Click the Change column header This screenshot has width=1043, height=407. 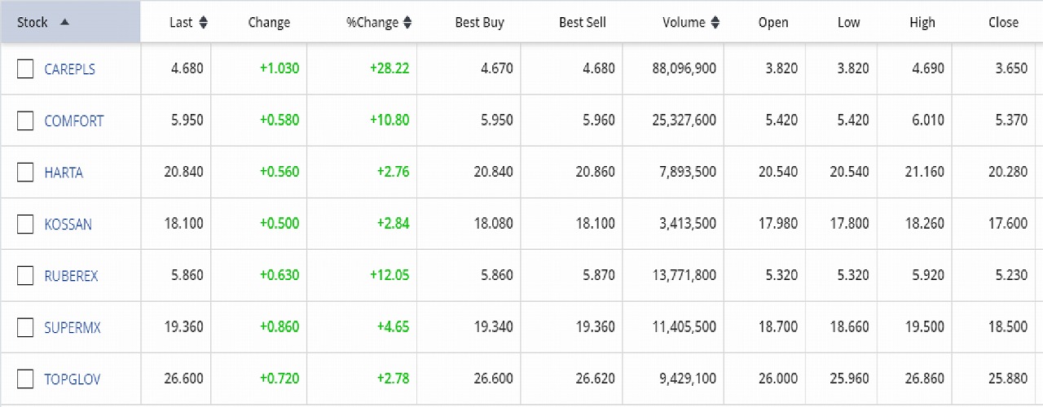[x=269, y=23]
